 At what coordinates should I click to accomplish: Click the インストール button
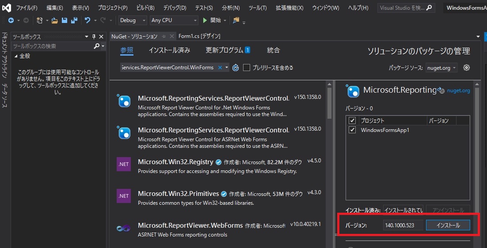pyautogui.click(x=448, y=225)
